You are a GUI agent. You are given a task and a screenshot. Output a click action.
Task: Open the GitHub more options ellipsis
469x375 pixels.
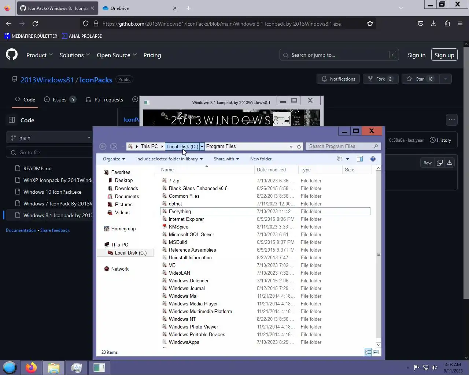452,119
